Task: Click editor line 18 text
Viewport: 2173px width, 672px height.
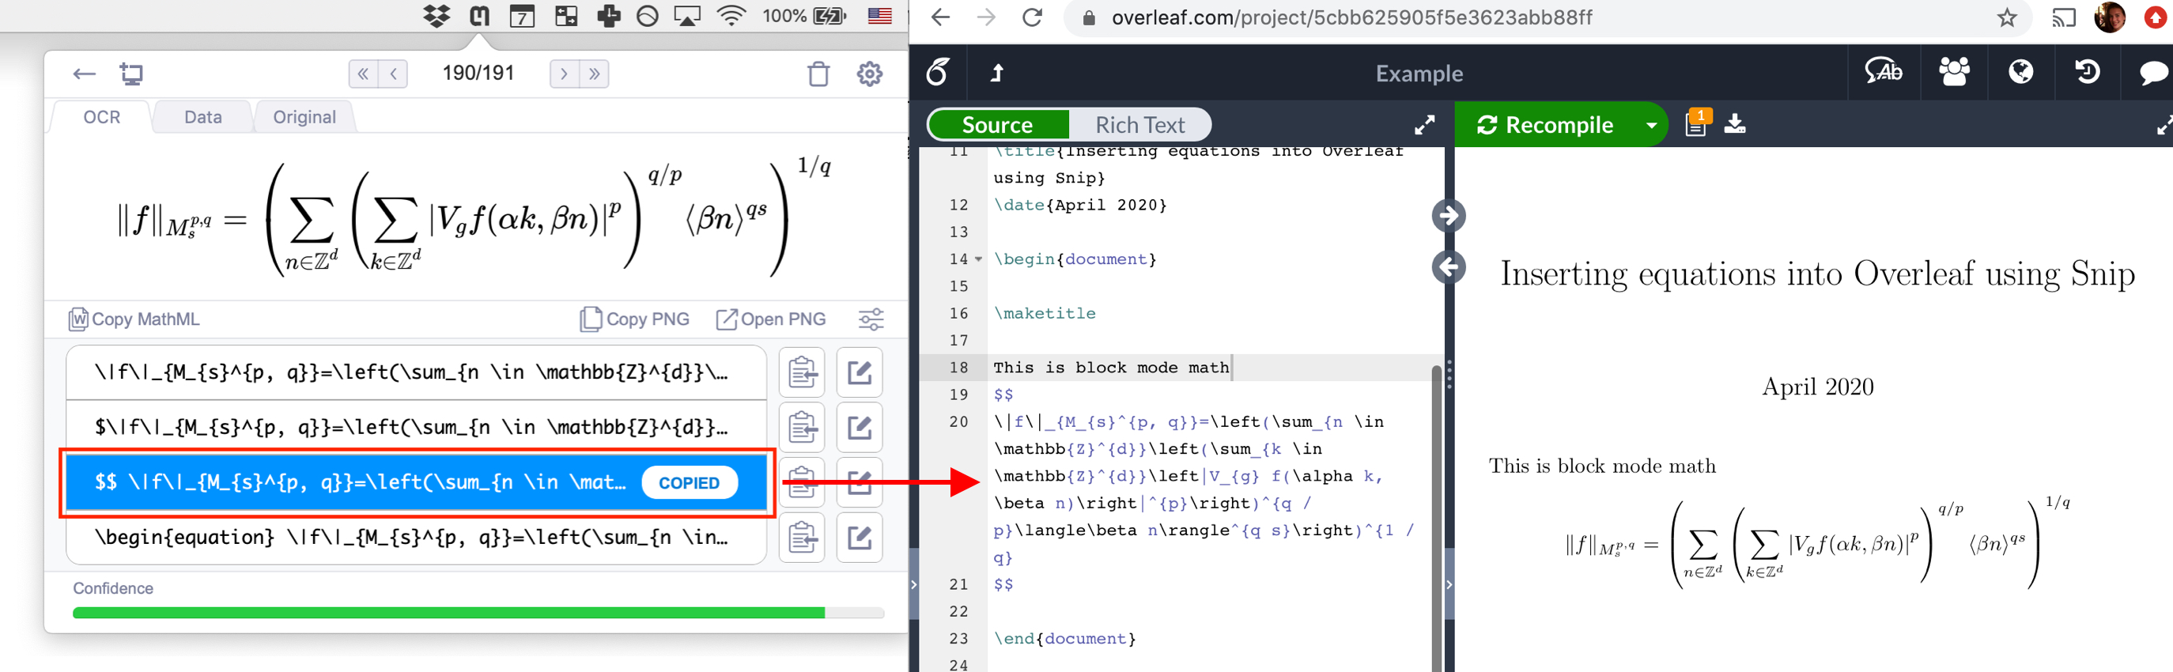Action: tap(1111, 368)
